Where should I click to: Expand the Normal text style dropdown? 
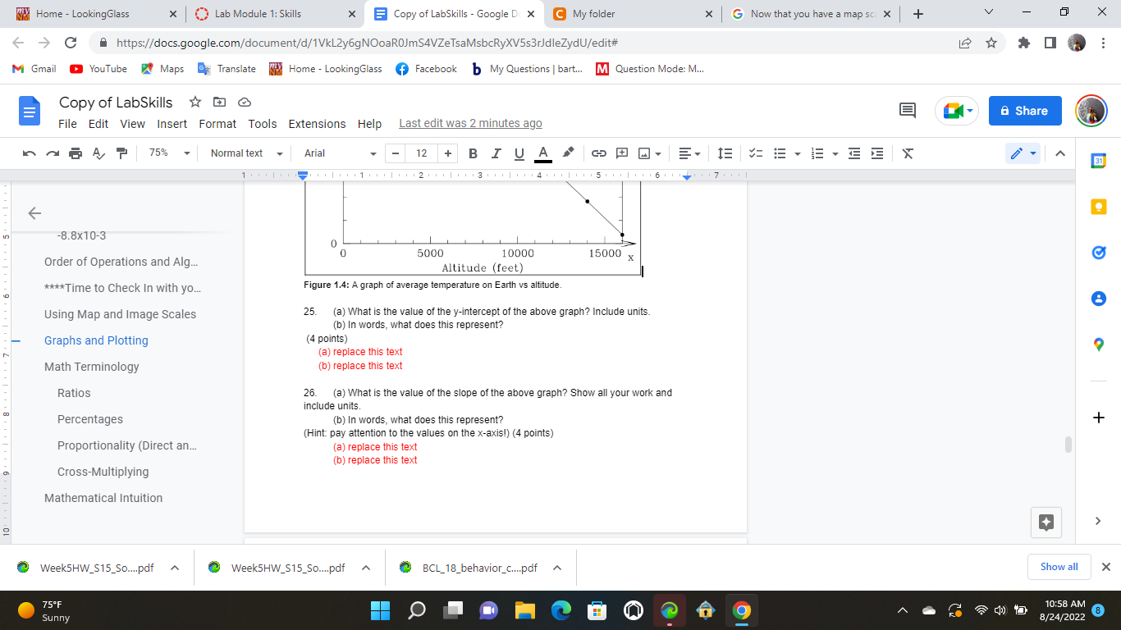coord(244,153)
